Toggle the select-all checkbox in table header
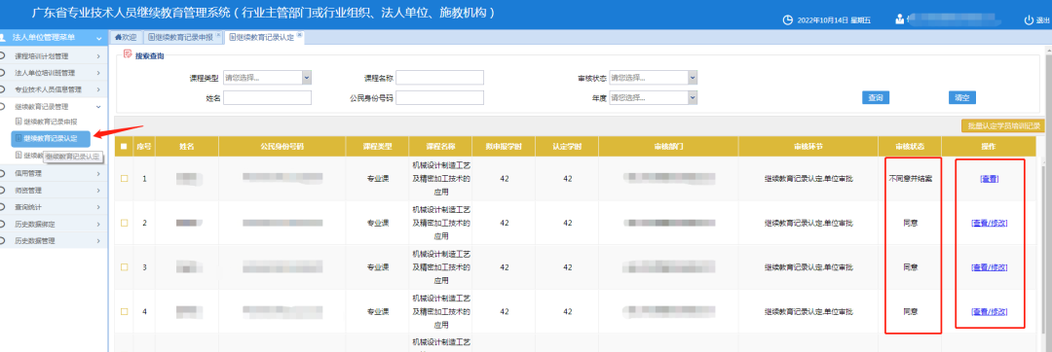Screen dimensions: 1052x352 [124, 147]
